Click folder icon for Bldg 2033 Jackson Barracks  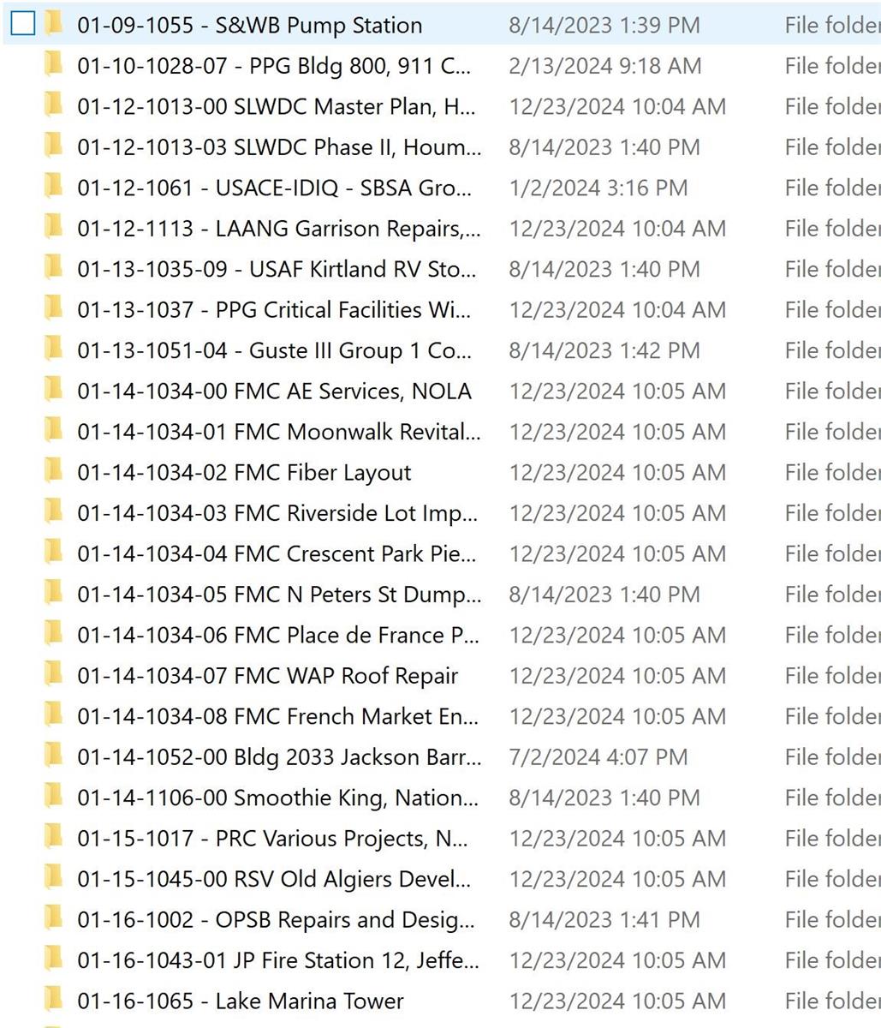tap(54, 756)
